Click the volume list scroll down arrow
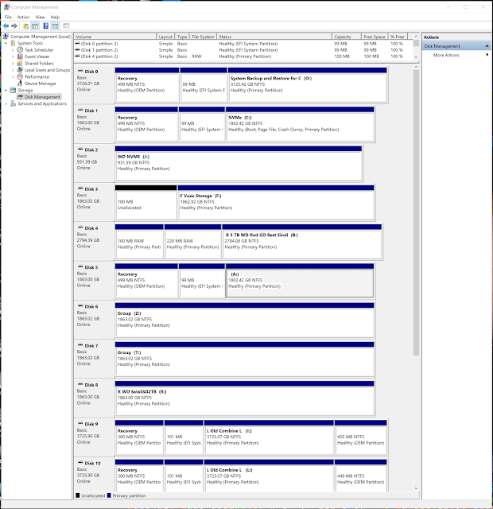 (416, 56)
